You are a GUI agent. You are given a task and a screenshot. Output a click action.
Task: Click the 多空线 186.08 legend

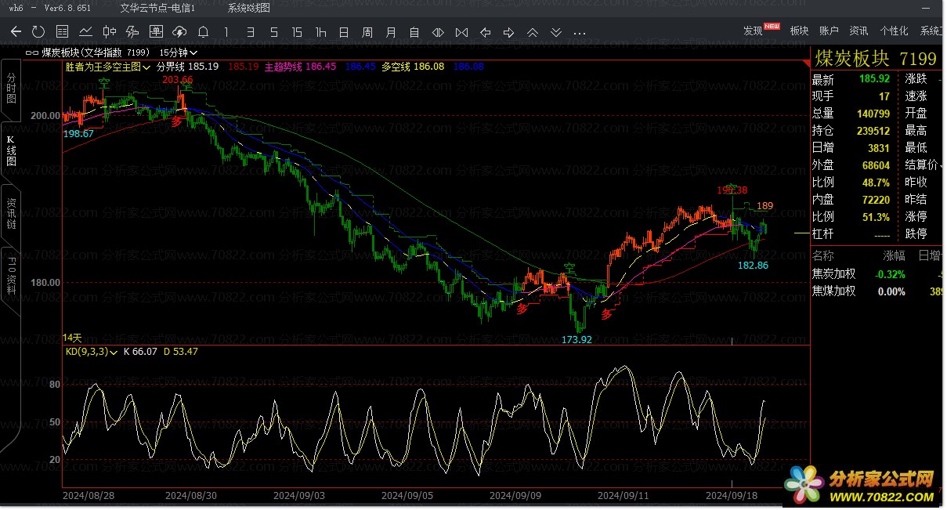pyautogui.click(x=413, y=67)
